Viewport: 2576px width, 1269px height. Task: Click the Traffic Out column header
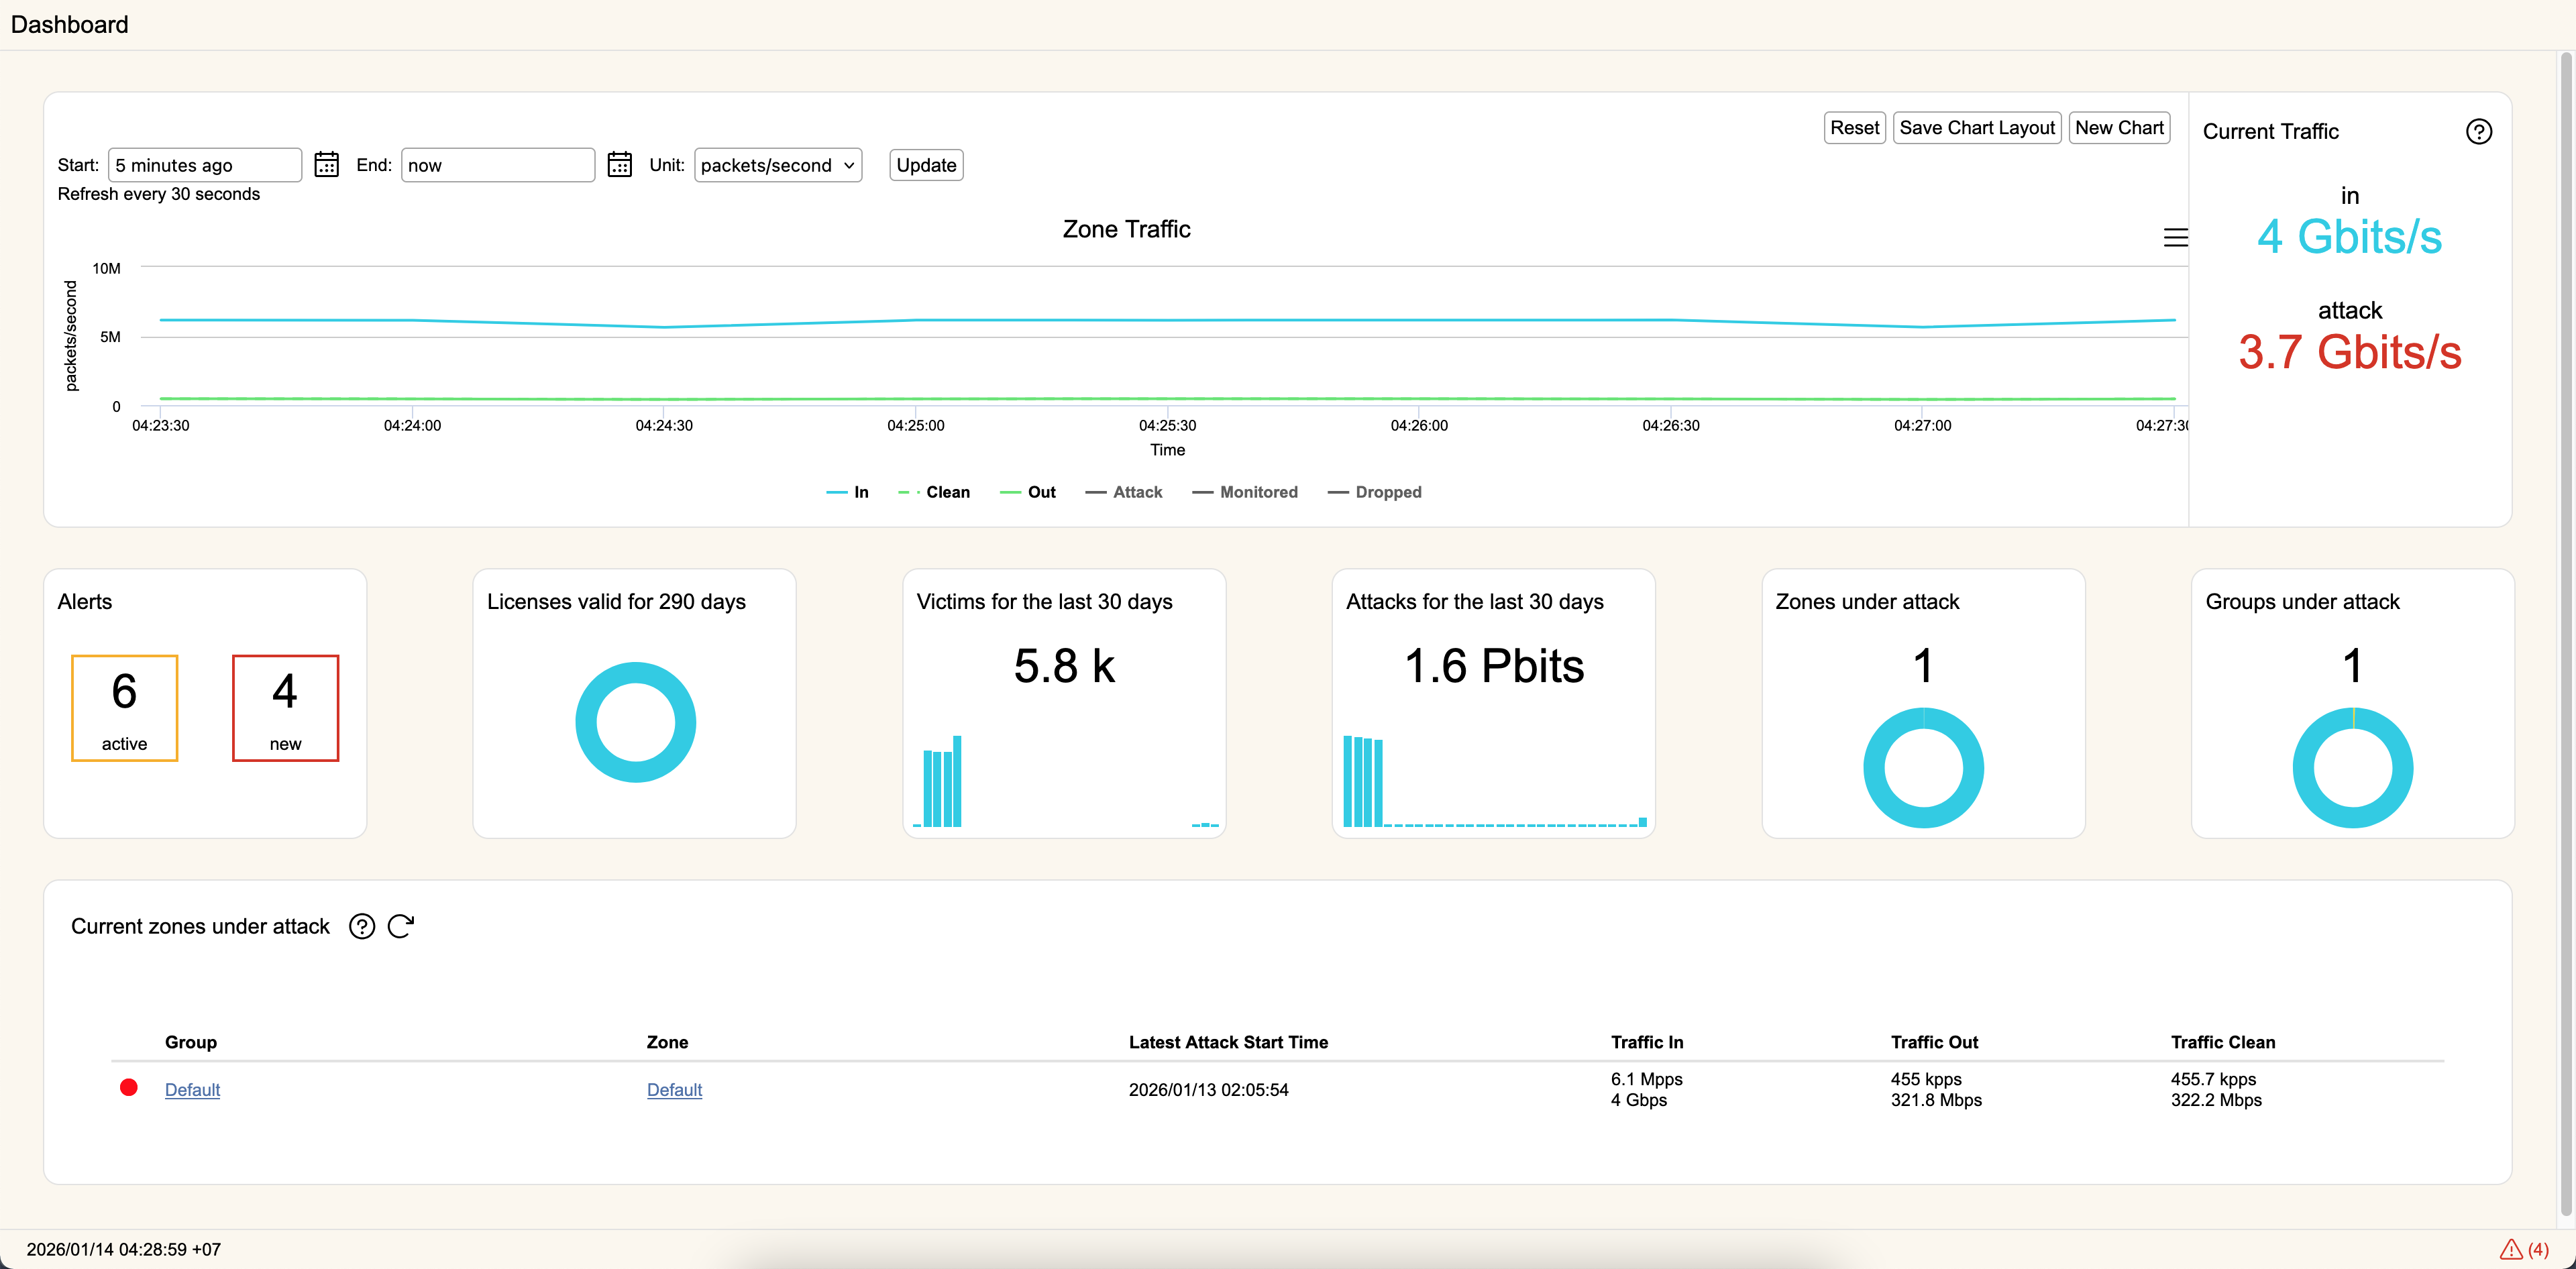pos(1934,1042)
